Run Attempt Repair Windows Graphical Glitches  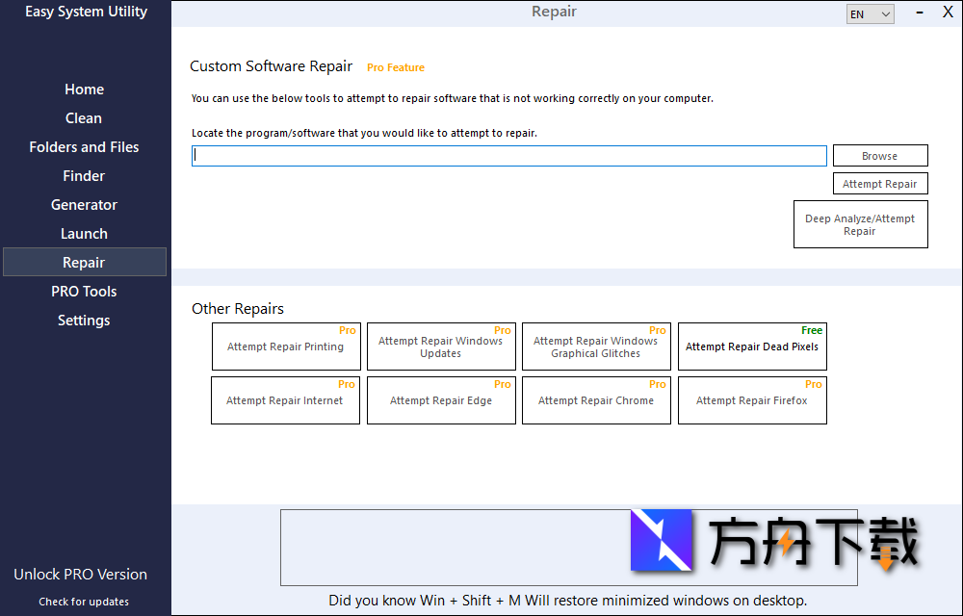click(595, 346)
